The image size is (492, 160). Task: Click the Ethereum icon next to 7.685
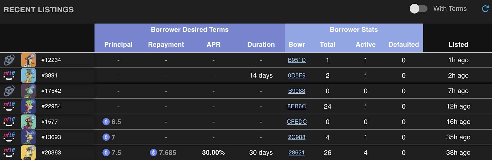click(153, 153)
